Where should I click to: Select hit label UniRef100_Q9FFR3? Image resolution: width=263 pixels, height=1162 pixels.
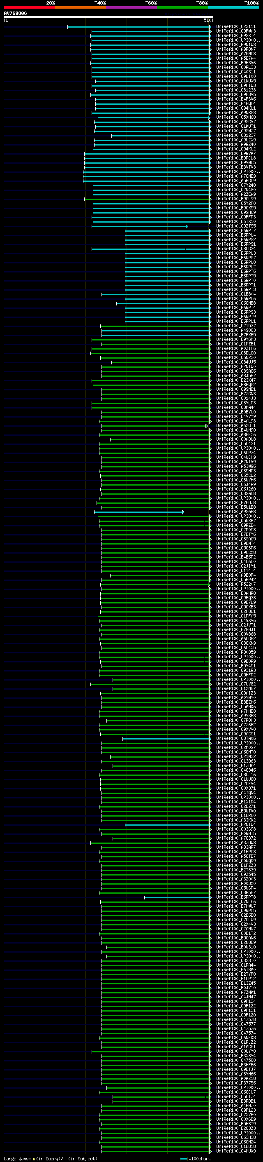tap(236, 217)
